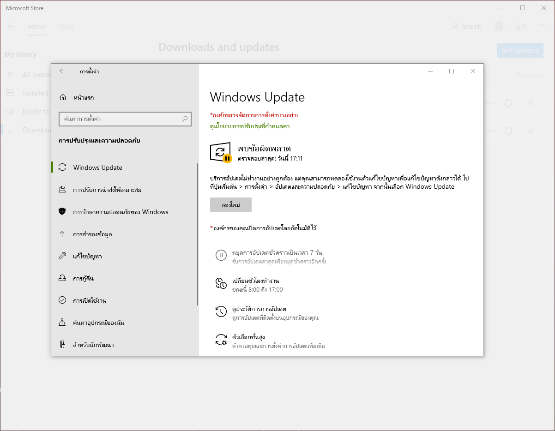
Task: Maximize the Settings window
Action: tap(452, 71)
